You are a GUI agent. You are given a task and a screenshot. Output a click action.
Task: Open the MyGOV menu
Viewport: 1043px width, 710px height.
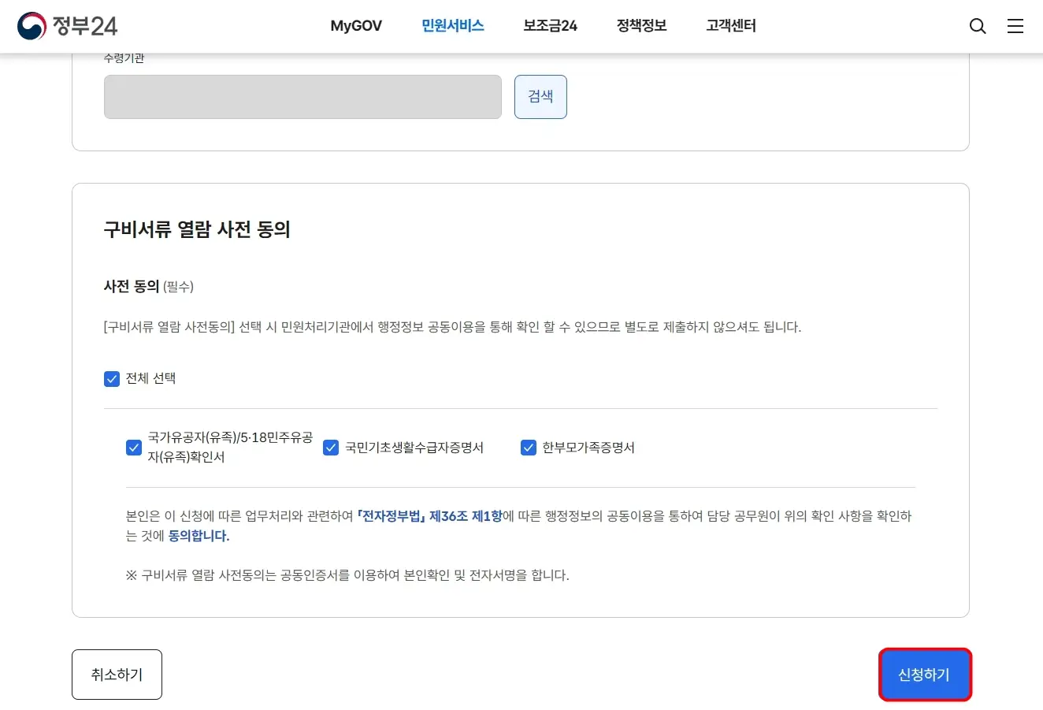356,26
